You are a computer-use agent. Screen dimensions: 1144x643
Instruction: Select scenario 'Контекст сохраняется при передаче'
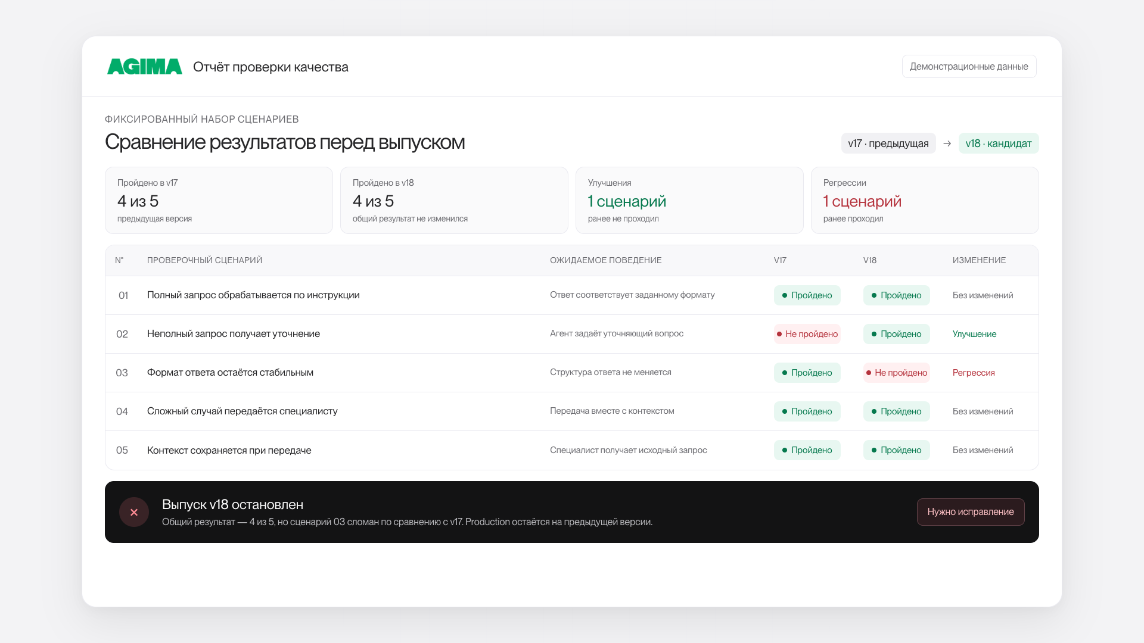(x=229, y=450)
